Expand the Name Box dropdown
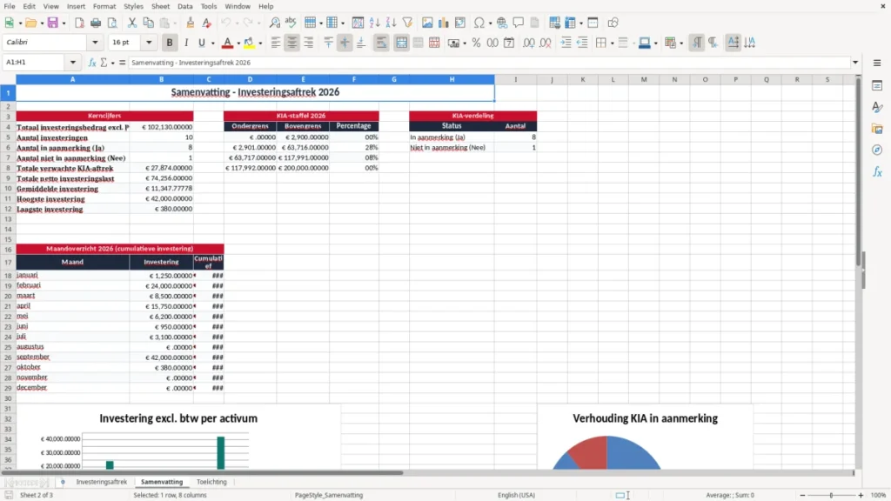Image resolution: width=891 pixels, height=501 pixels. (x=73, y=63)
